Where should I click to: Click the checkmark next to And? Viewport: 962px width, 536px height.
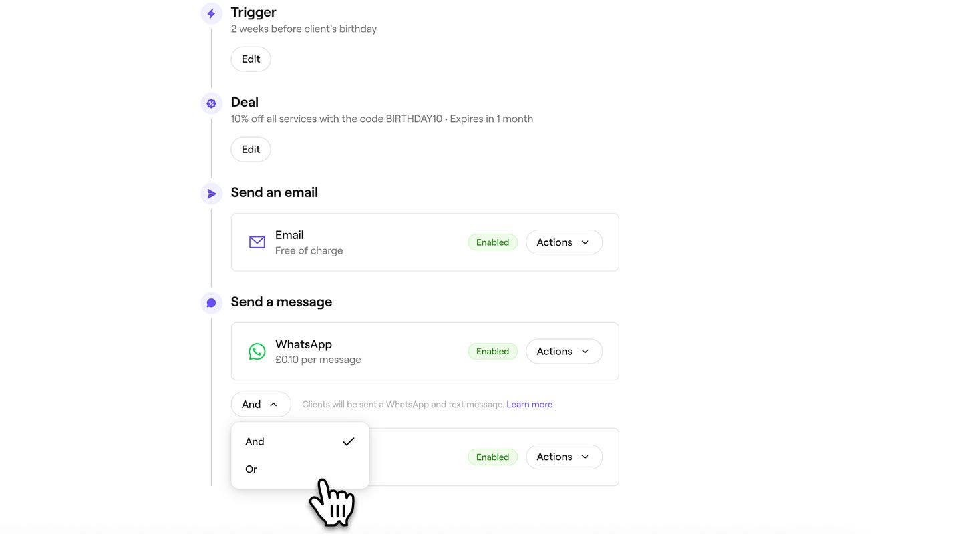[x=348, y=441]
